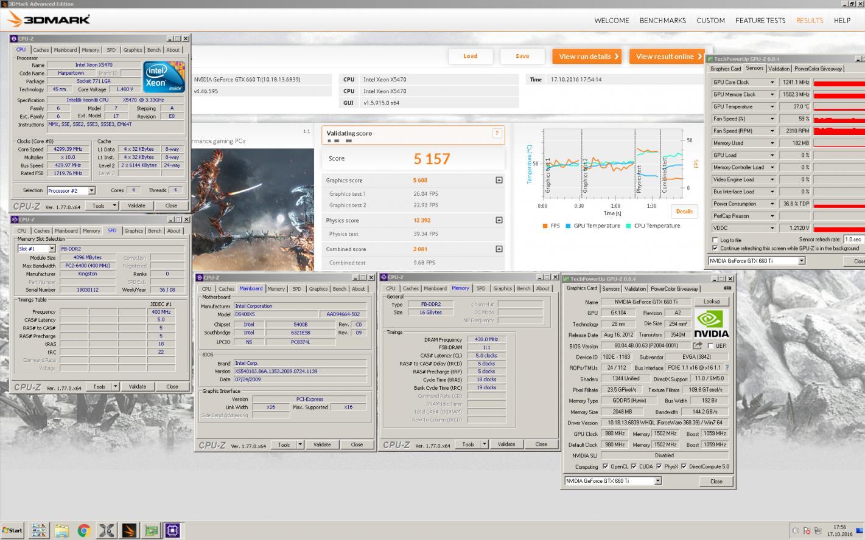This screenshot has width=865, height=540.
Task: Open GPU selector dropdown in GPU-Z Graphics Card window
Action: pyautogui.click(x=658, y=481)
